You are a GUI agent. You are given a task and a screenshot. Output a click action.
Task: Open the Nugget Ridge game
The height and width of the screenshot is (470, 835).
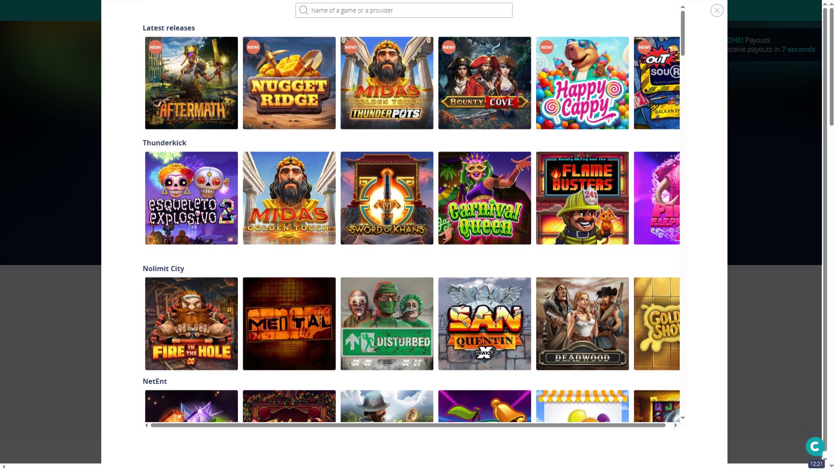[289, 83]
